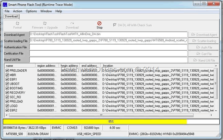Uncheck the EBR1 partition checkbox
Image resolution: width=223 pixels, height=140 pixels.
click(x=7, y=79)
